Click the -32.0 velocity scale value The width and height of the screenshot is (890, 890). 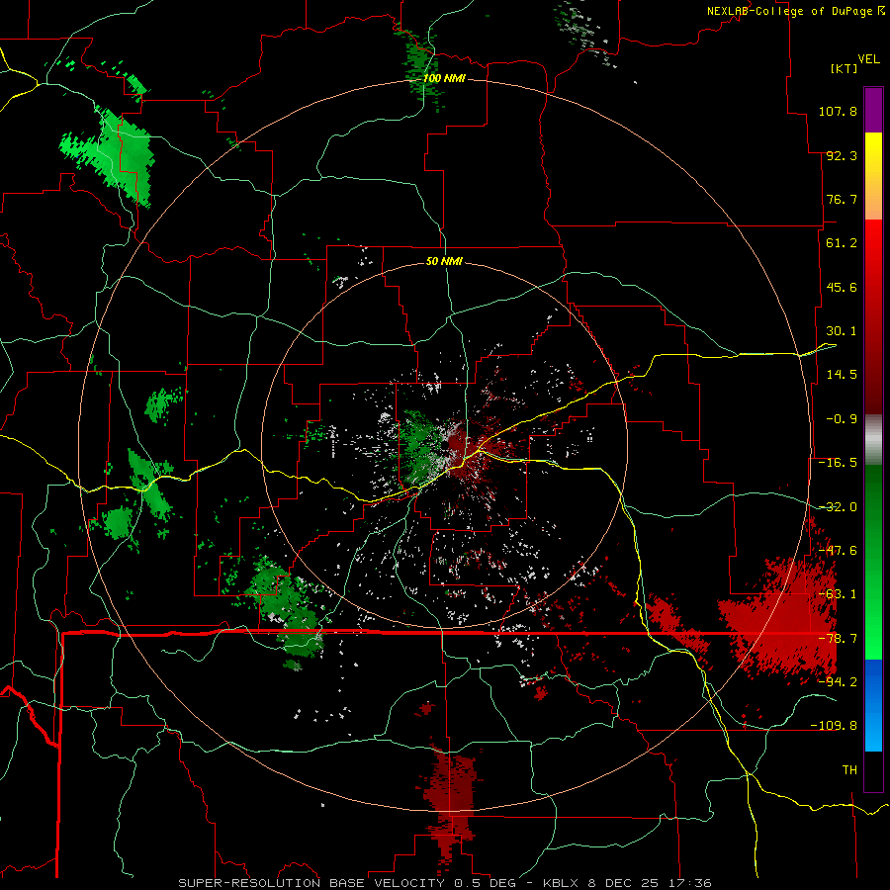[x=838, y=507]
